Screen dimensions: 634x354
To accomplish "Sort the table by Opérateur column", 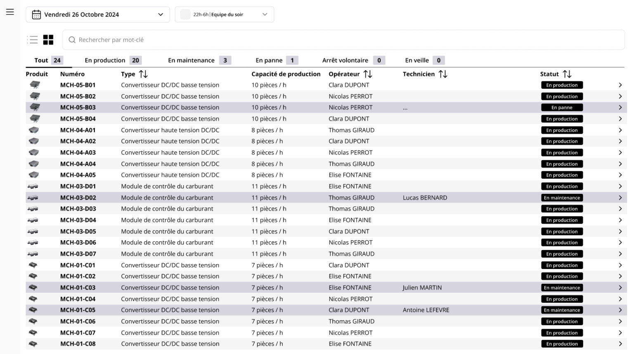I will point(368,74).
